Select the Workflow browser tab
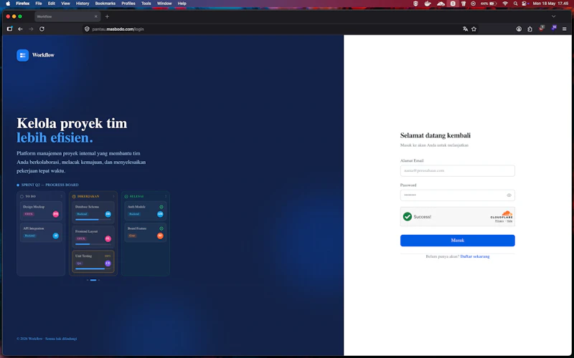 coord(67,16)
